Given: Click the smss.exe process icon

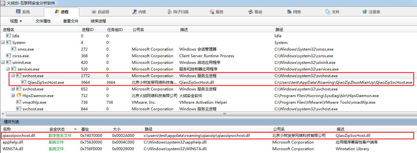Looking at the screenshot, I should pyautogui.click(x=14, y=49).
